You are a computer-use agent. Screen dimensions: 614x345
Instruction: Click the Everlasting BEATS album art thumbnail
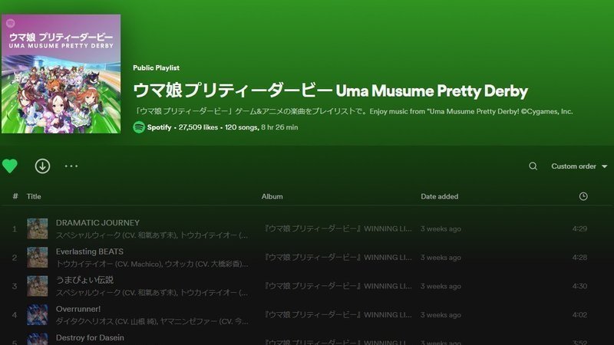pyautogui.click(x=38, y=257)
